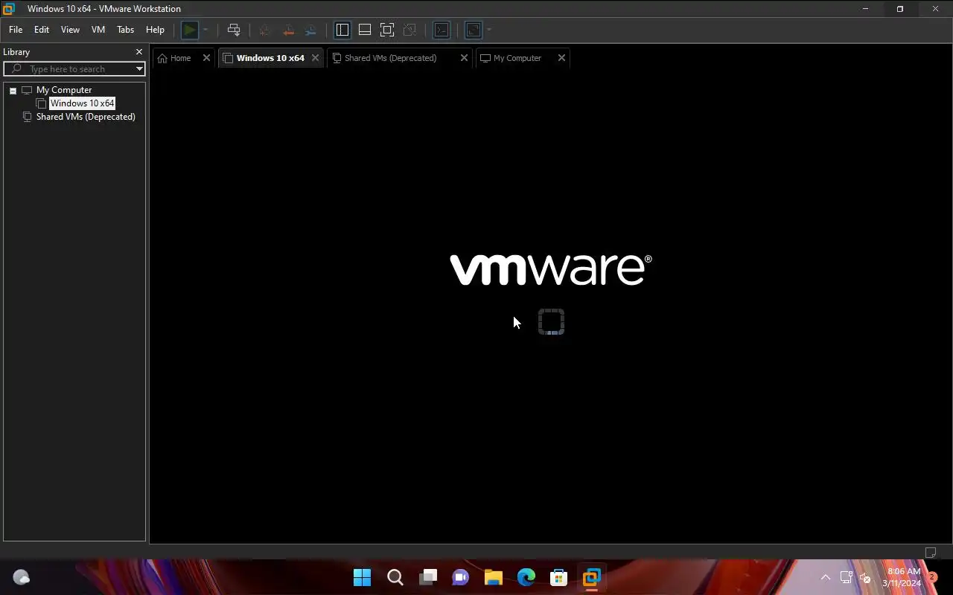Viewport: 953px width, 595px height.
Task: Click the Take Snapshot toolbar icon
Action: 264,30
